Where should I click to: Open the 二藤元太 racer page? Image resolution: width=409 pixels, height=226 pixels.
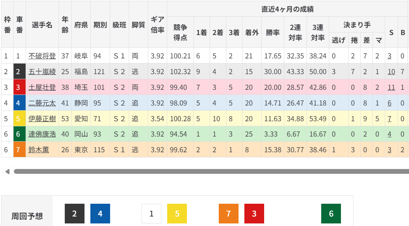click(x=42, y=103)
